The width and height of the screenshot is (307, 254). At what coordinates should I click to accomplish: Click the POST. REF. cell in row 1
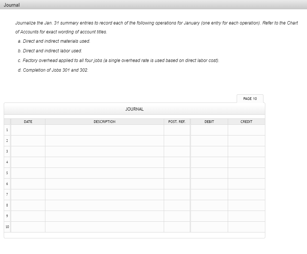coord(177,129)
